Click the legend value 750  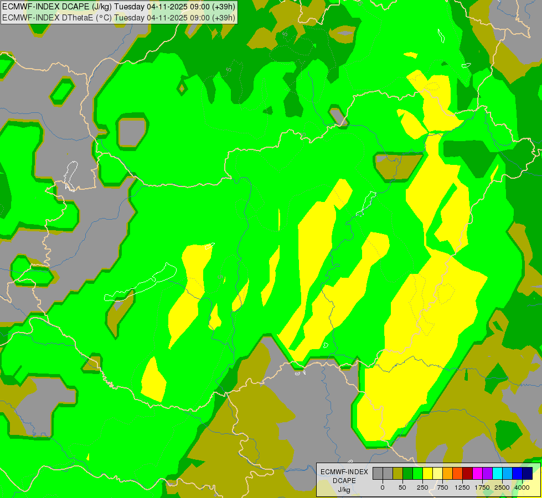pos(442,487)
